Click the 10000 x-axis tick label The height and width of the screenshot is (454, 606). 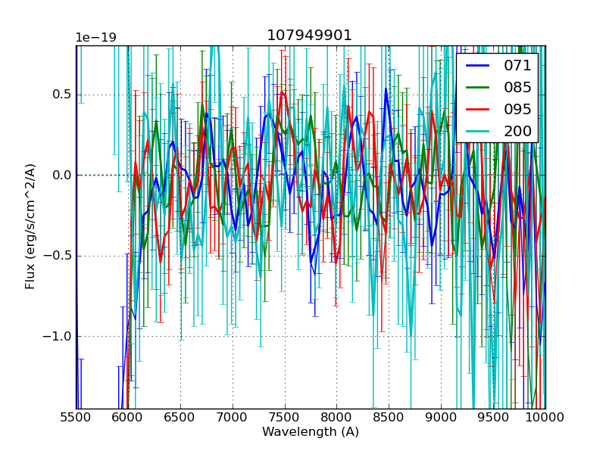click(x=545, y=417)
